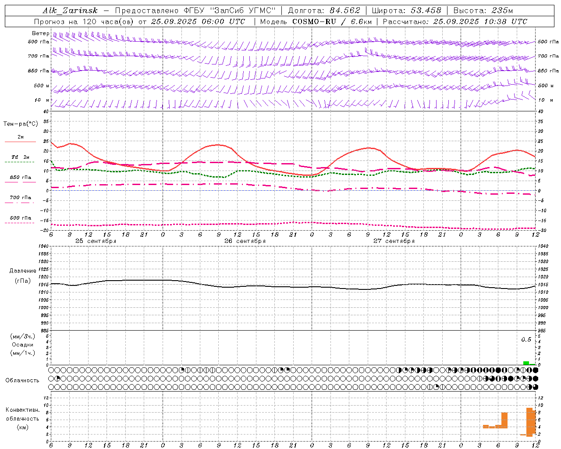This screenshot has width=561, height=449.
Task: Click the (гПа) unit under Давление
Action: pos(23,281)
